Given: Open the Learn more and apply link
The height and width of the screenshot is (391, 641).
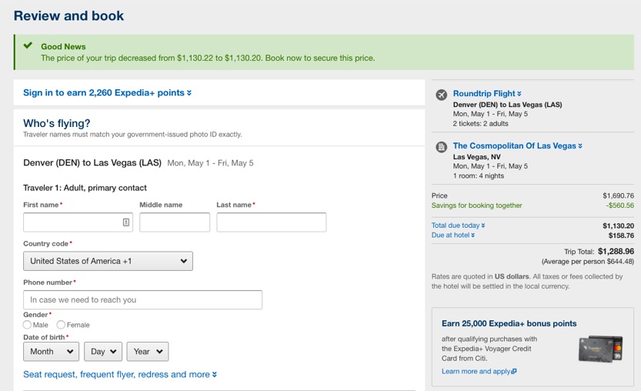Looking at the screenshot, I should pyautogui.click(x=479, y=371).
